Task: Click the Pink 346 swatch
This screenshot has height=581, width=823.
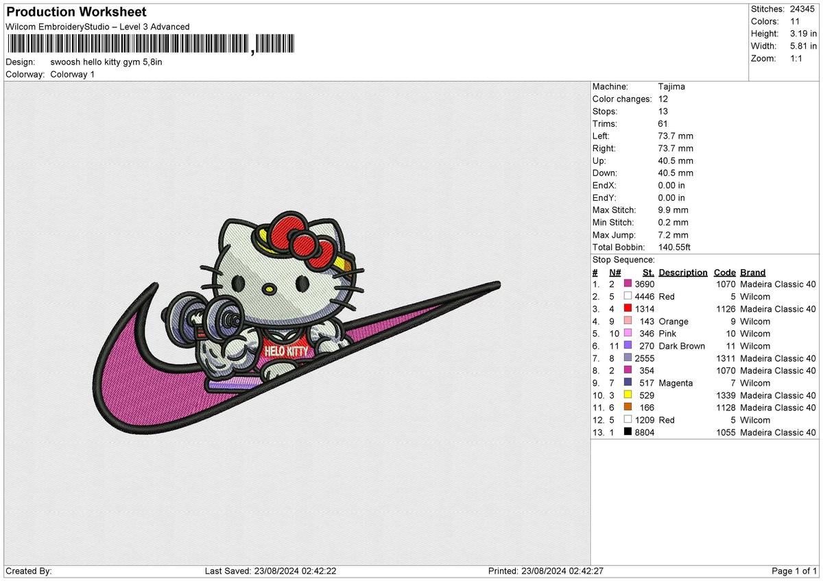Action: [x=628, y=334]
